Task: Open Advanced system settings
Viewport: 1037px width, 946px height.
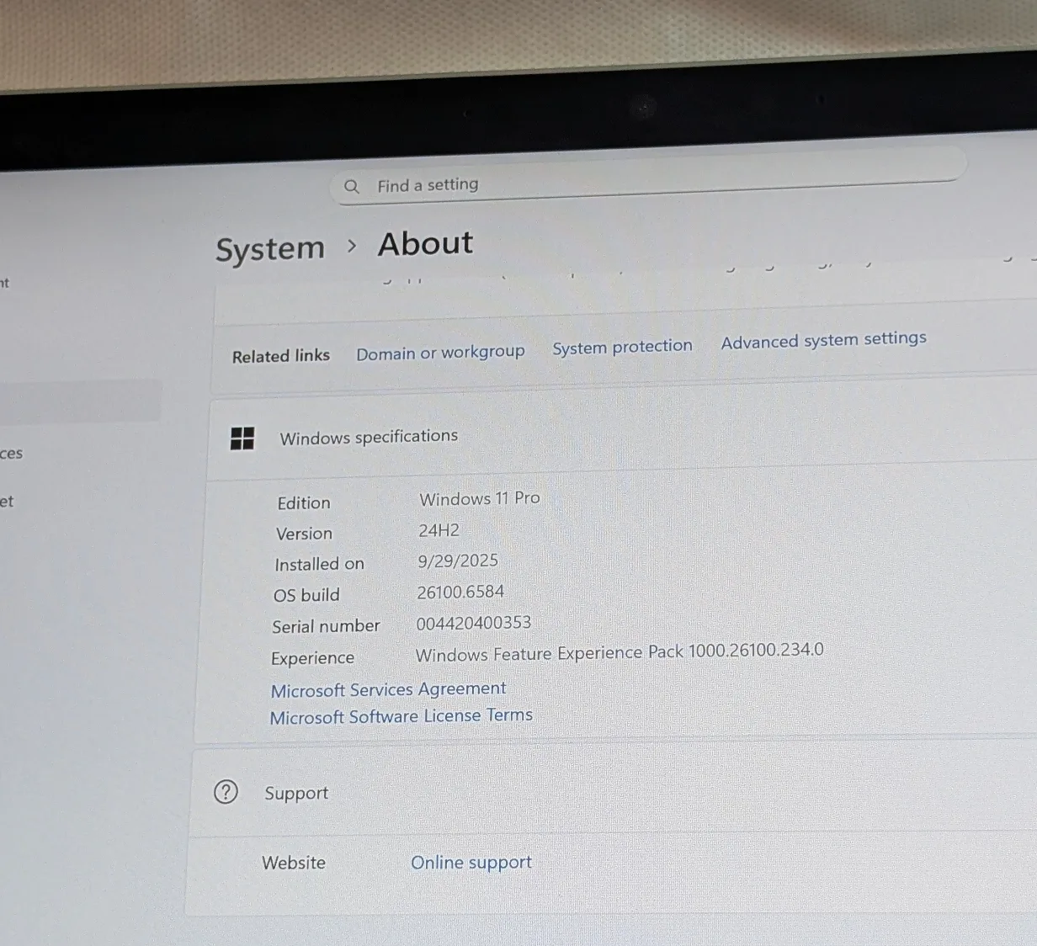Action: point(823,339)
